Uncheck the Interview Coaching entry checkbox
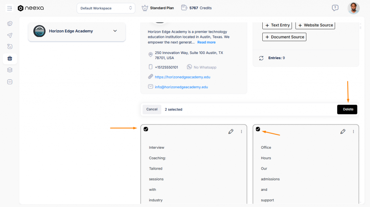 pyautogui.click(x=146, y=129)
